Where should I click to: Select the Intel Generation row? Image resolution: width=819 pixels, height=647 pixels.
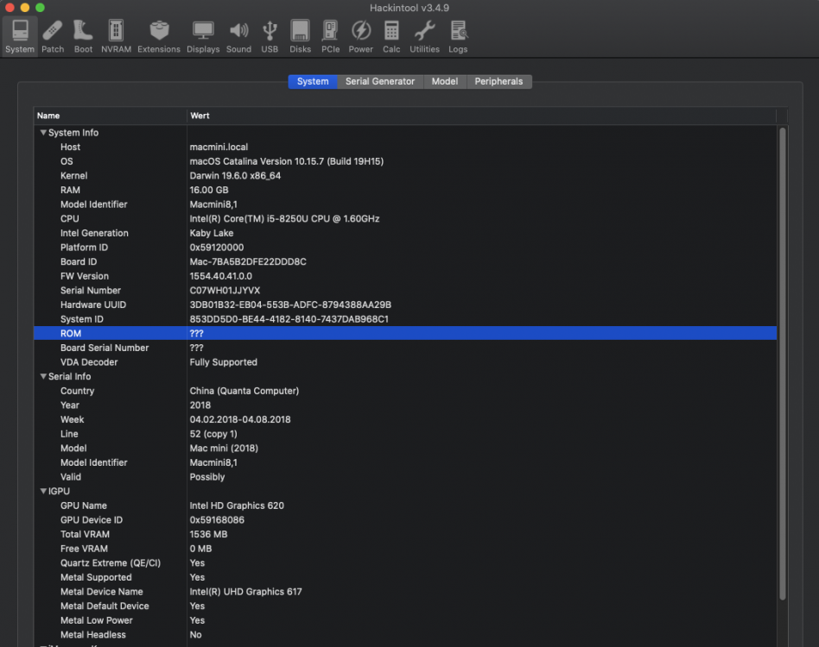click(x=405, y=233)
